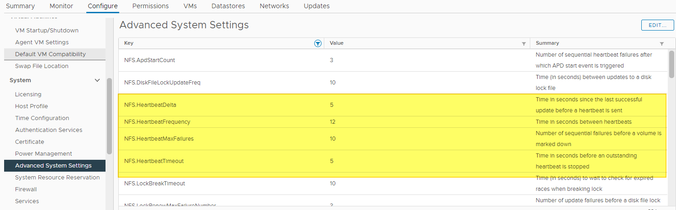The width and height of the screenshot is (676, 210).
Task: Open the Updates tab
Action: (x=317, y=6)
